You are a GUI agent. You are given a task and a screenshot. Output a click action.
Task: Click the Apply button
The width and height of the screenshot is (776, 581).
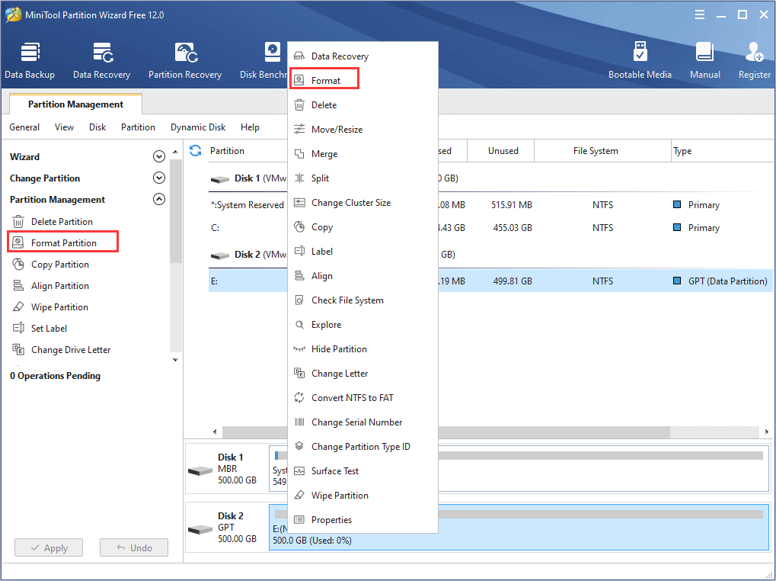pyautogui.click(x=49, y=547)
